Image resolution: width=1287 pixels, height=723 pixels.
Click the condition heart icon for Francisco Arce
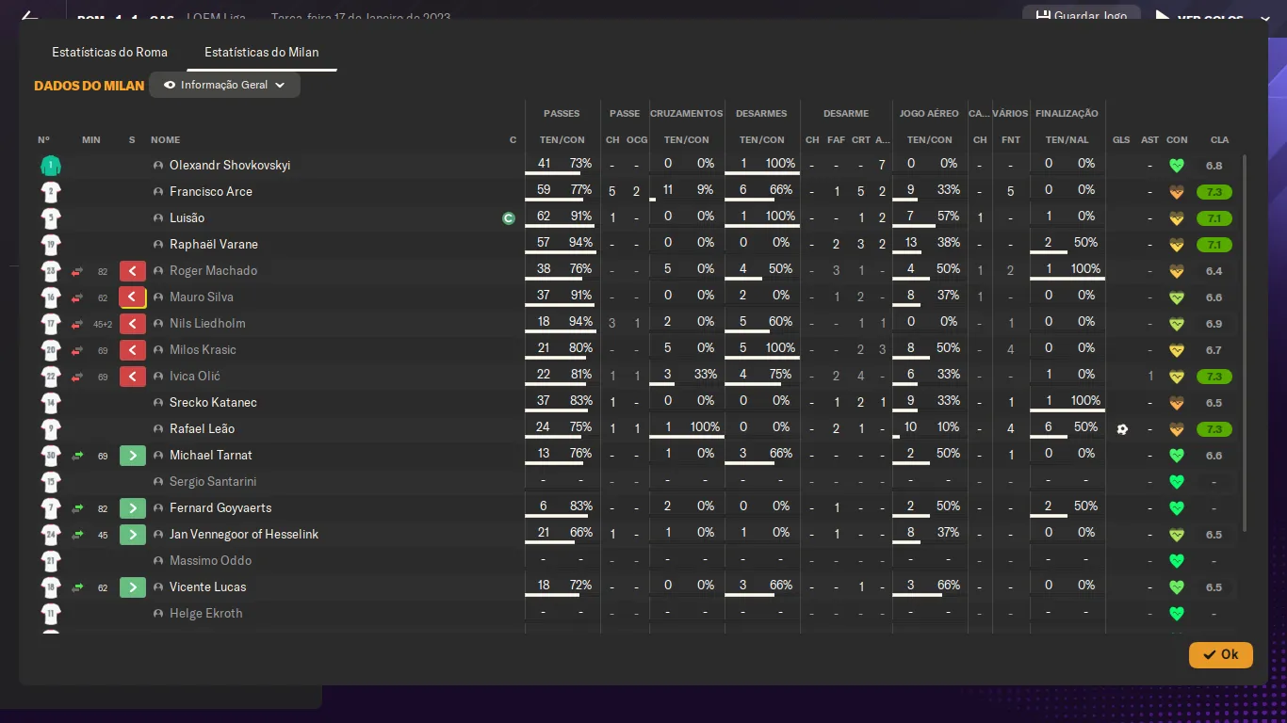pyautogui.click(x=1176, y=192)
